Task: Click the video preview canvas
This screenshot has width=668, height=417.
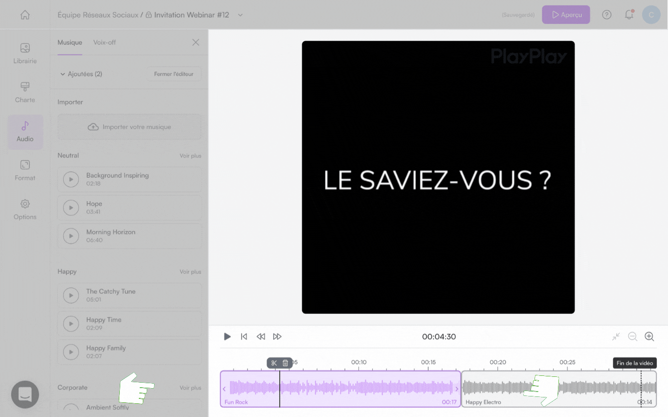Action: (x=438, y=177)
